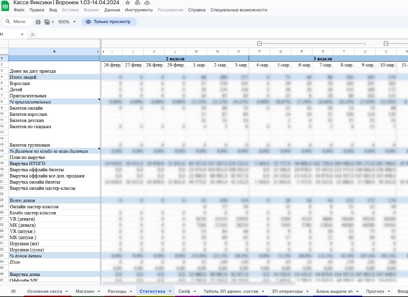408x297 pixels.
Task: Select the Итого людей row label
Action: click(x=54, y=77)
